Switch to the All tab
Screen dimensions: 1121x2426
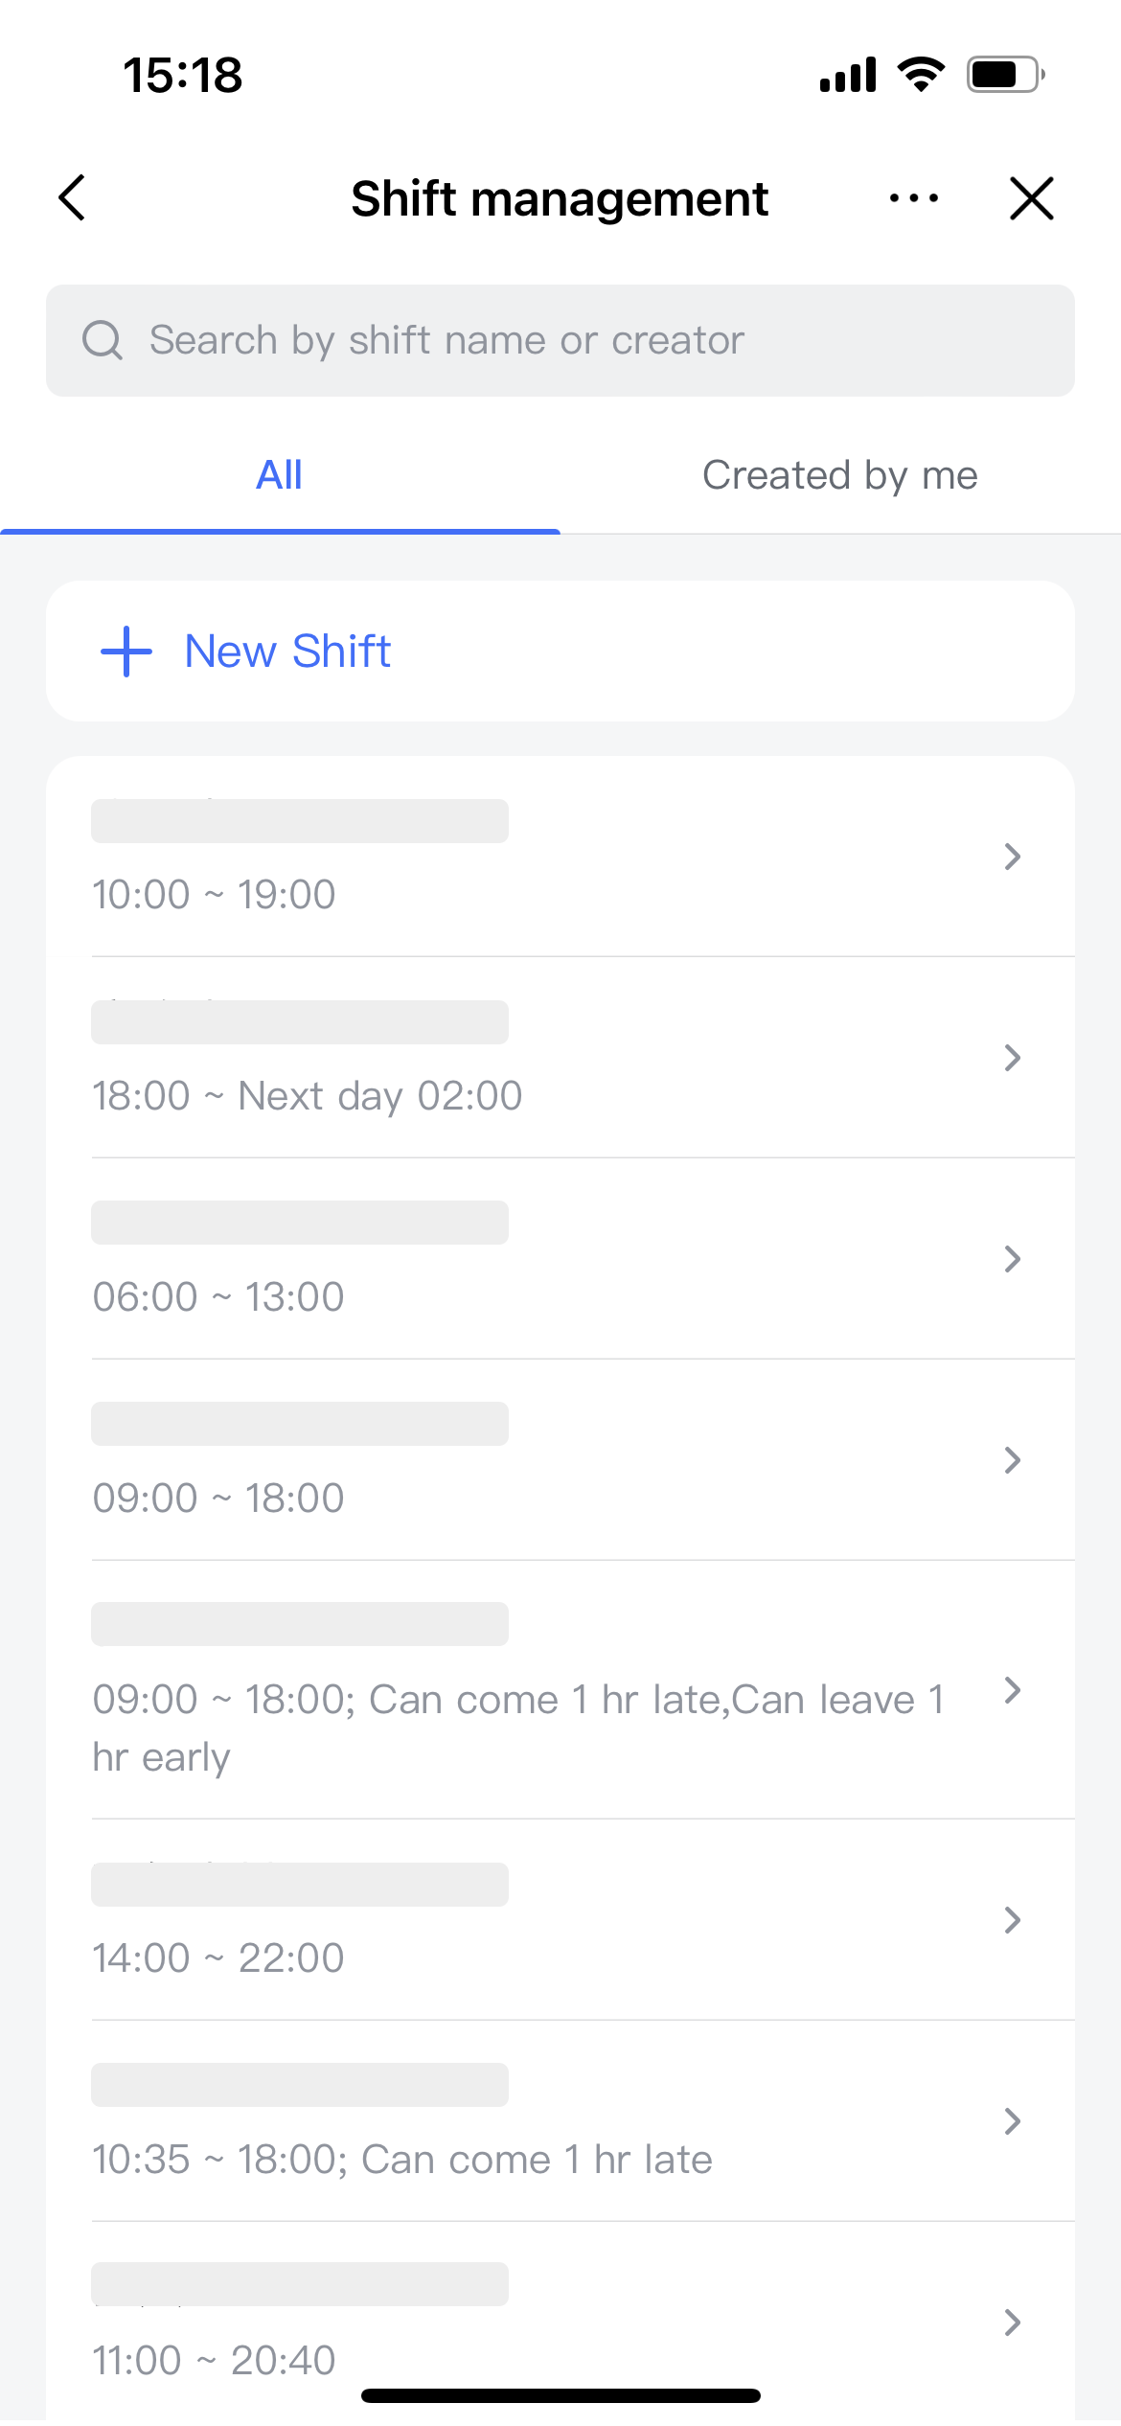(279, 475)
